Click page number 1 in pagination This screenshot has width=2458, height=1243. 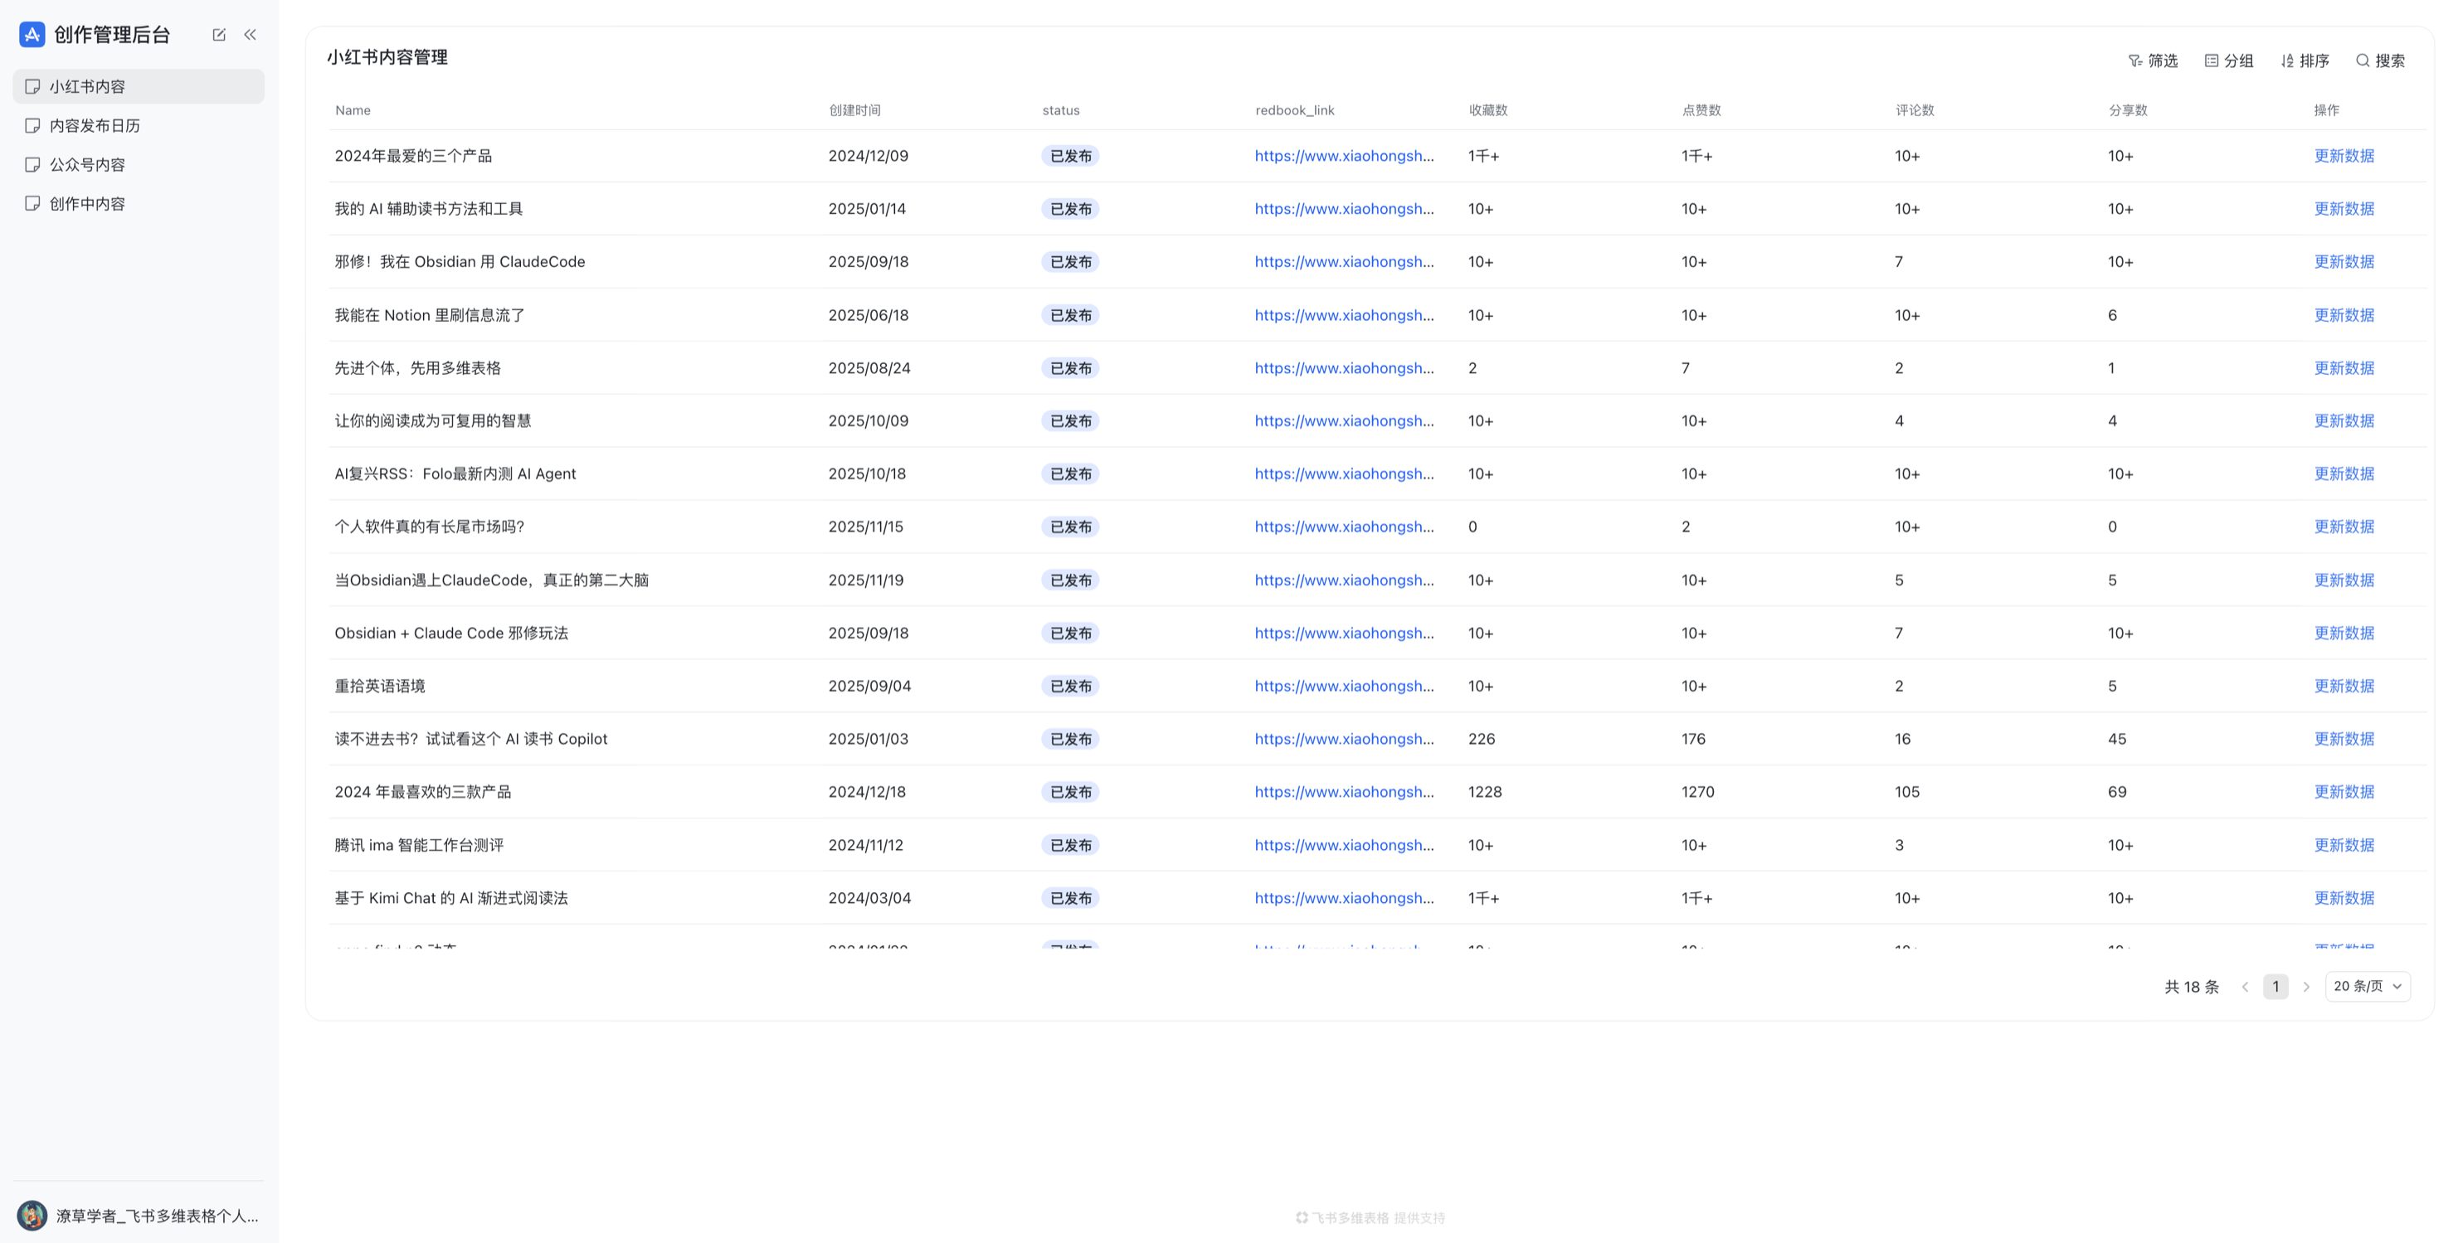point(2275,988)
